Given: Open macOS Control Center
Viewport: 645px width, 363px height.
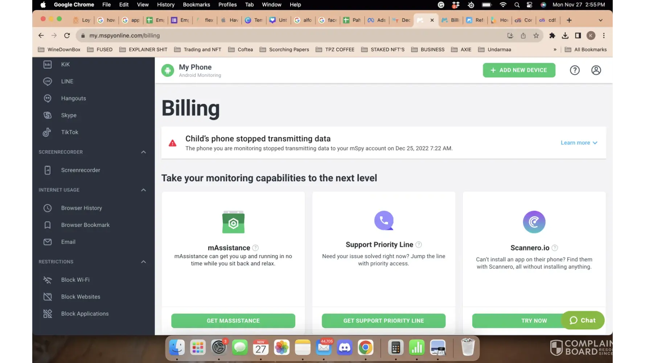Looking at the screenshot, I should click(x=530, y=5).
